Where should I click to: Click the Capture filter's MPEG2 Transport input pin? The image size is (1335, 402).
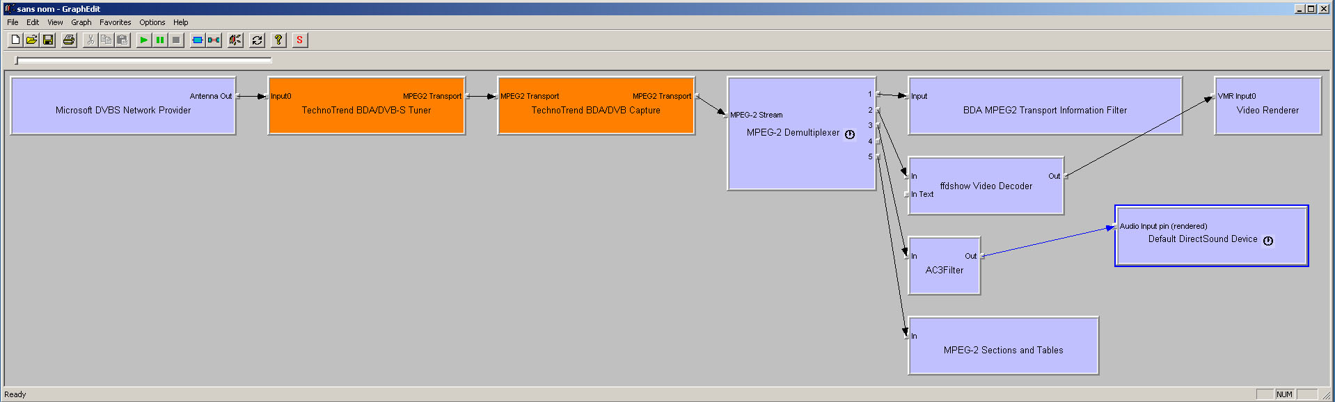pyautogui.click(x=530, y=97)
